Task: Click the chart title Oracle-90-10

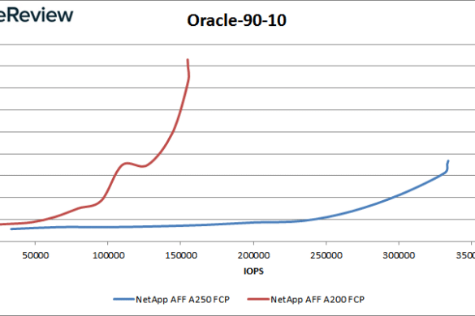Action: [236, 20]
